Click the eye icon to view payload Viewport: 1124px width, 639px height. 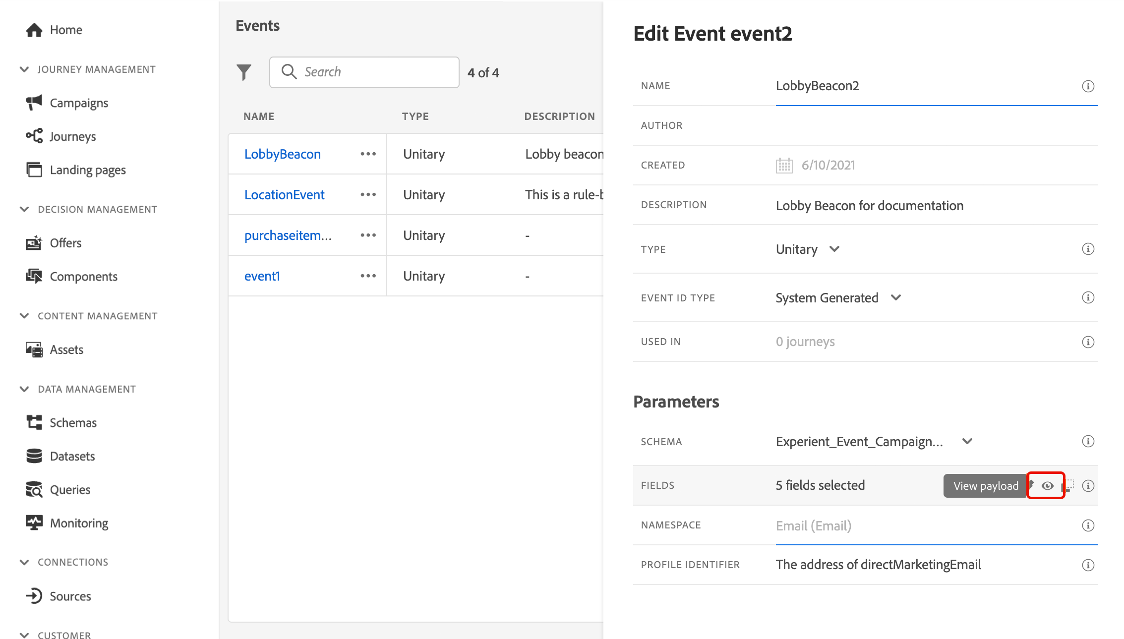[1047, 486]
